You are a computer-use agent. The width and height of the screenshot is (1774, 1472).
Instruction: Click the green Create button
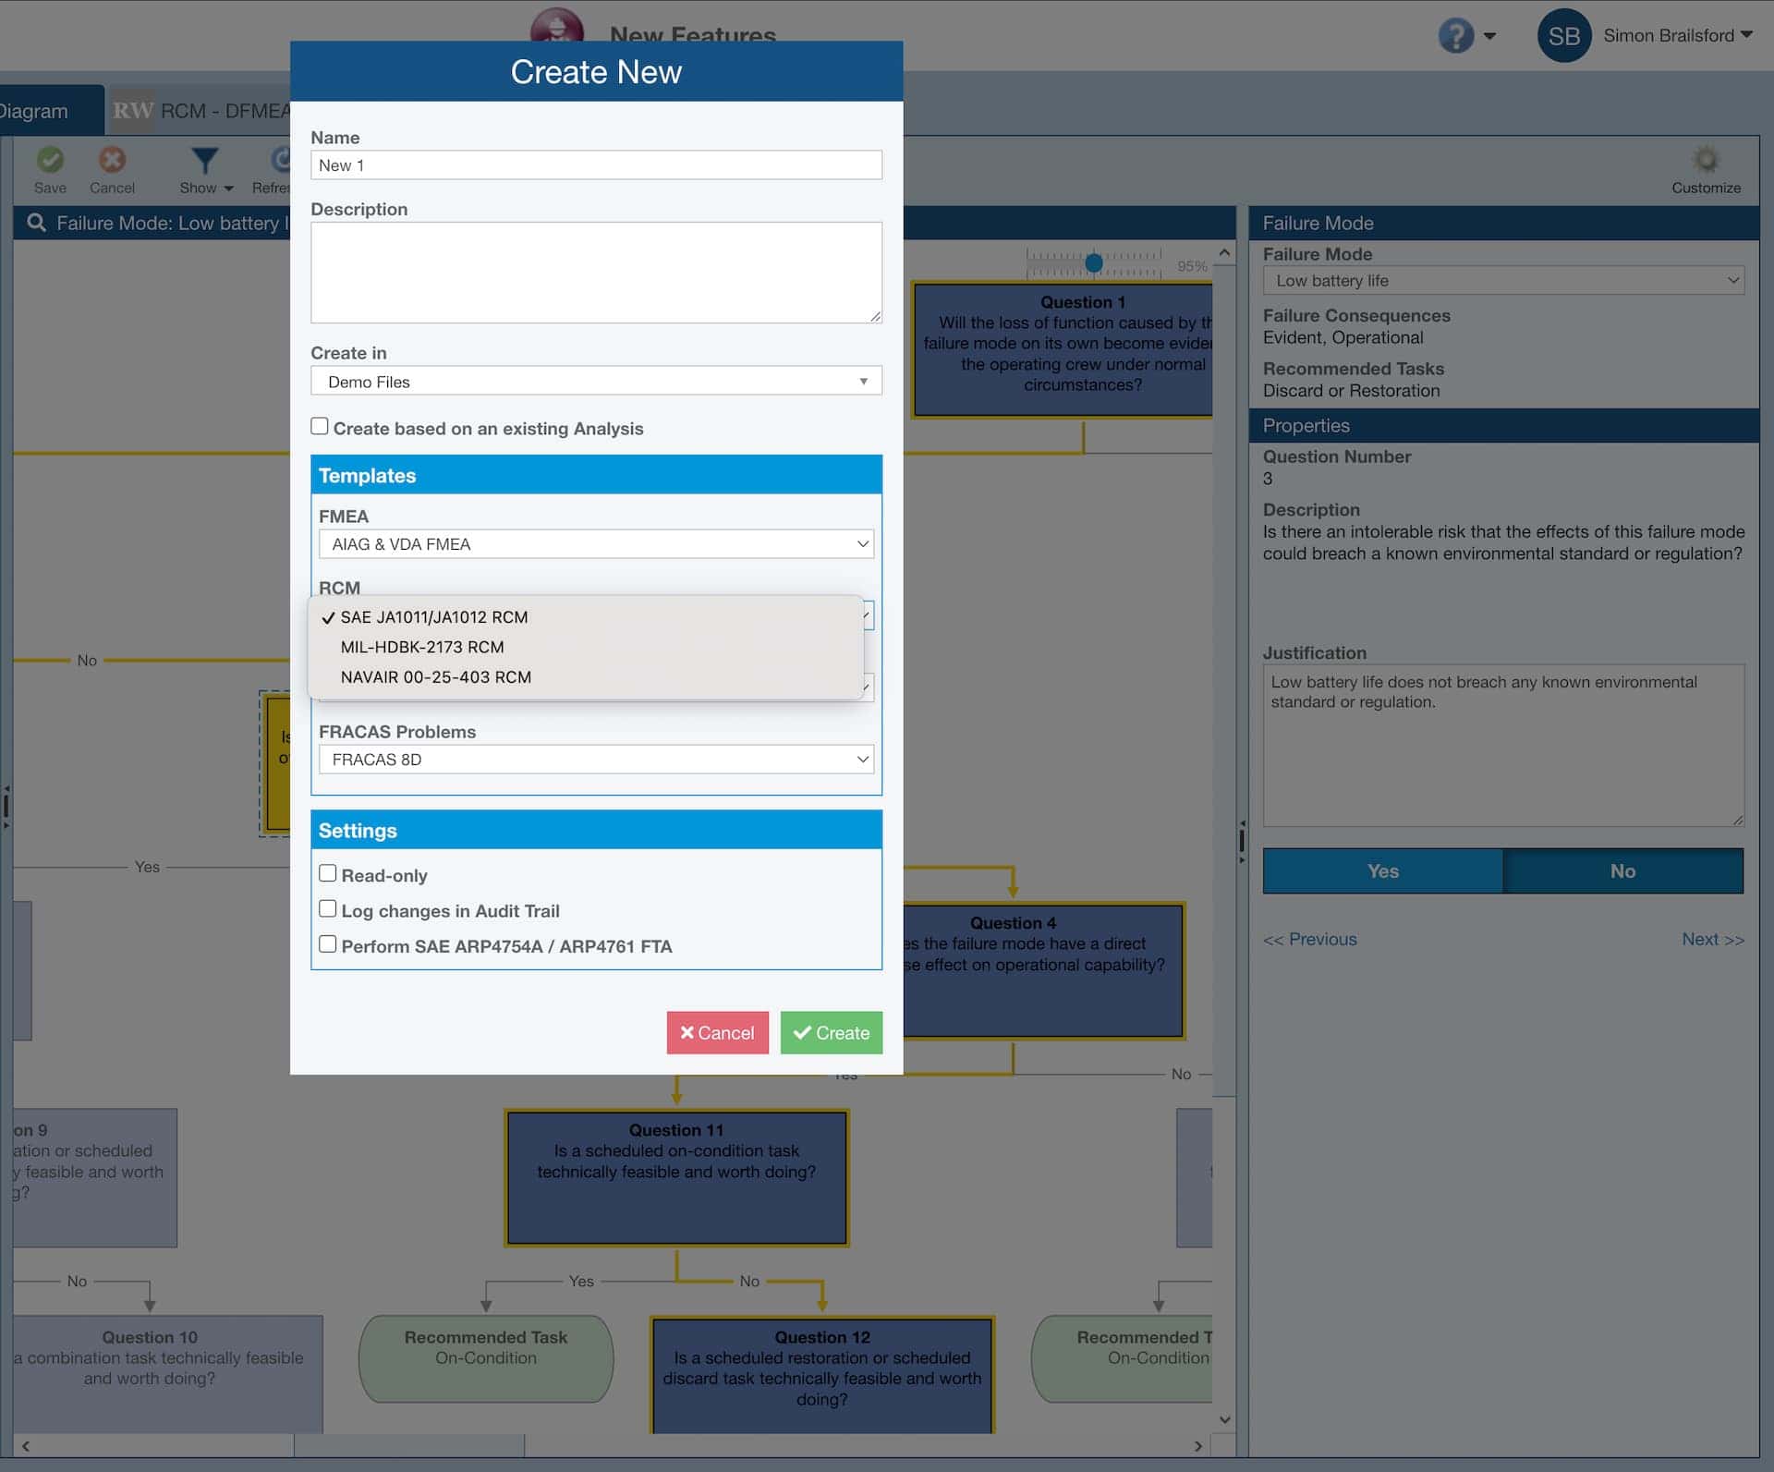(x=830, y=1032)
